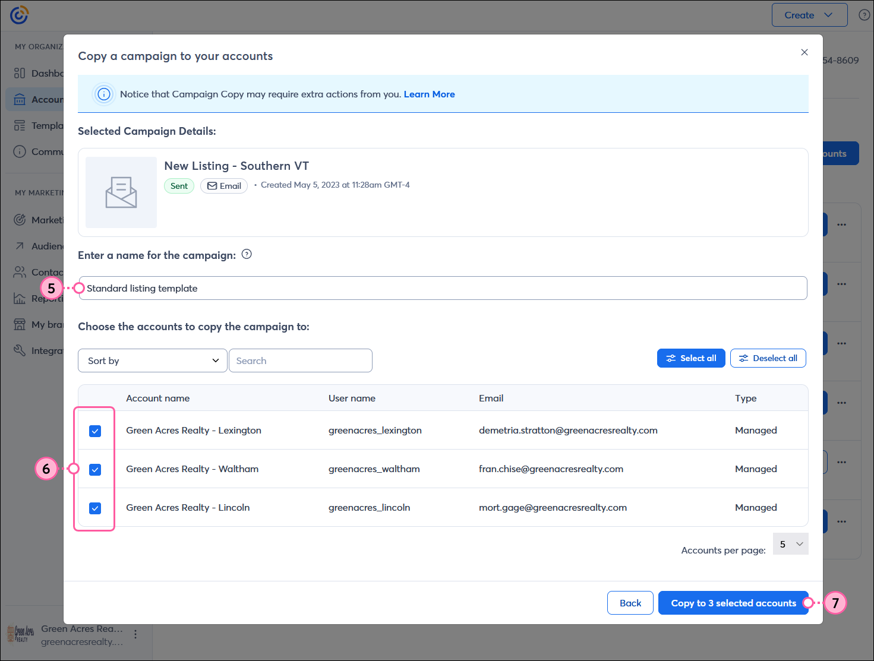The height and width of the screenshot is (661, 874).
Task: Open the organization menu three-dot icon
Action: pos(135,634)
